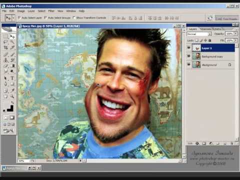This screenshot has width=240, height=180.
Task: Open the Fill percentage arrow
Action: tap(235, 40)
